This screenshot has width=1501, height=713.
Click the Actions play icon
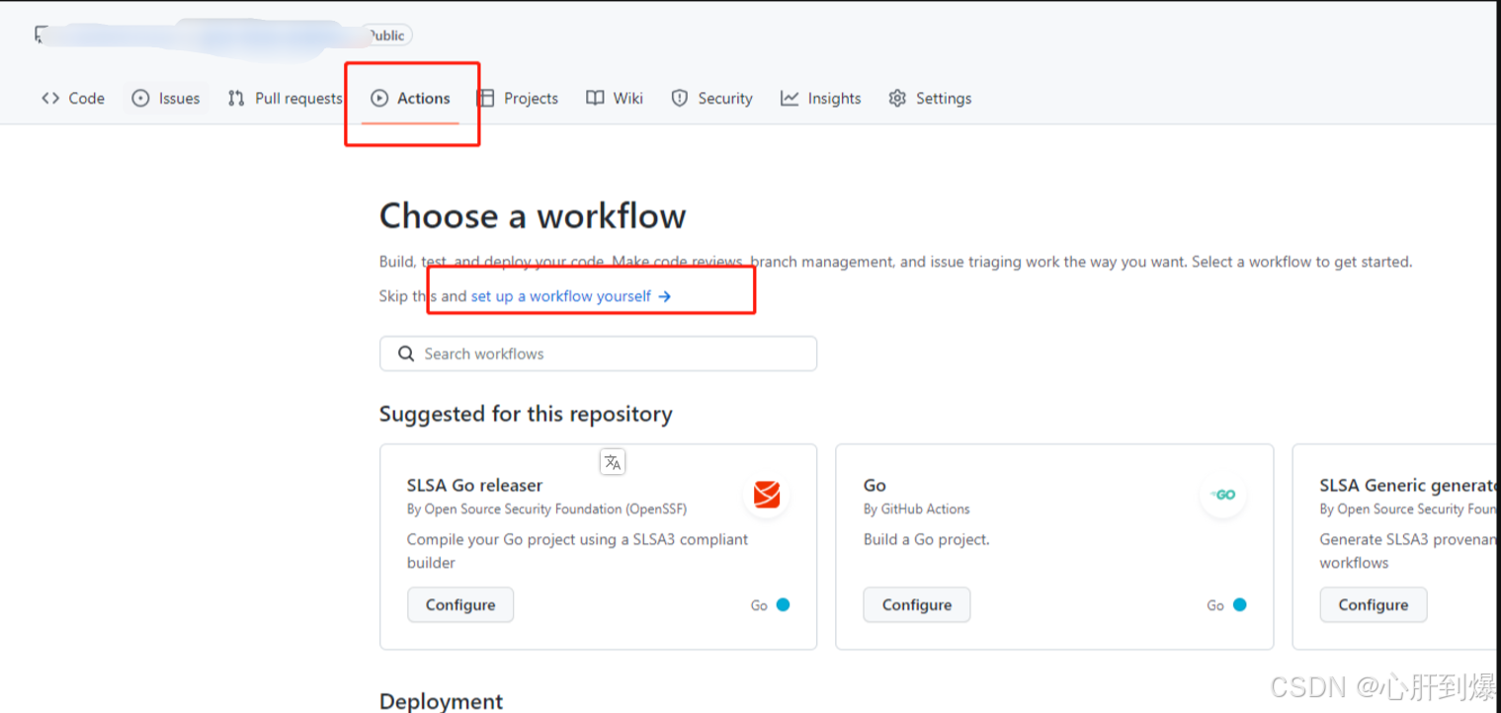pyautogui.click(x=379, y=98)
